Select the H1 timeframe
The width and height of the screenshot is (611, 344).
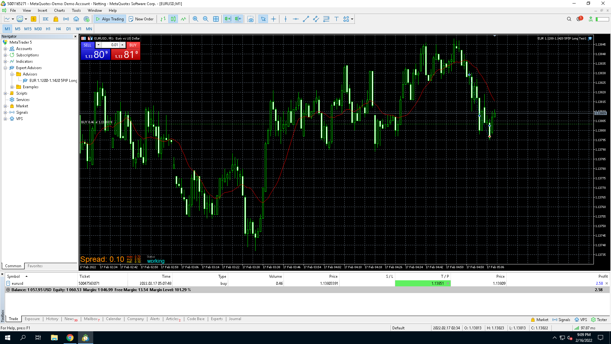coord(48,29)
